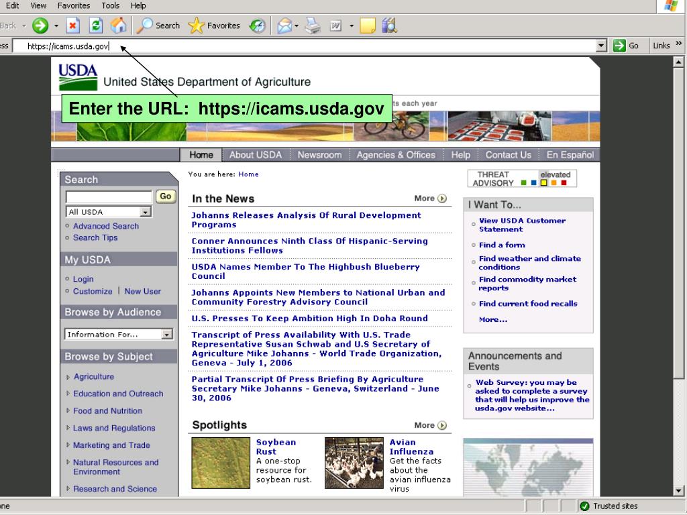
Task: Open the Web Survey announcement link
Action: coord(532,395)
